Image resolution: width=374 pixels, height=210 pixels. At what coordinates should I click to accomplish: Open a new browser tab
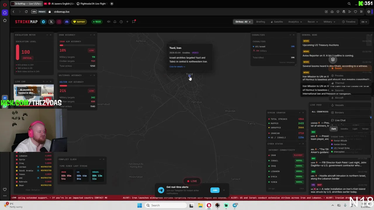pyautogui.click(x=112, y=3)
